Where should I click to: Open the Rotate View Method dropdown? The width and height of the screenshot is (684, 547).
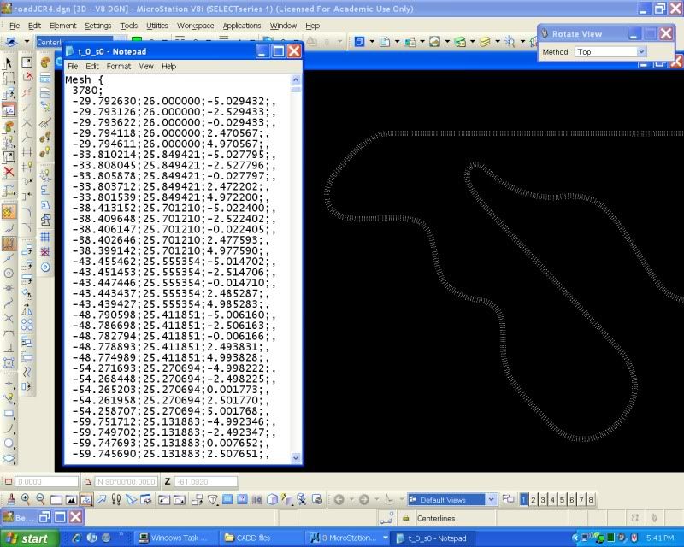(641, 52)
